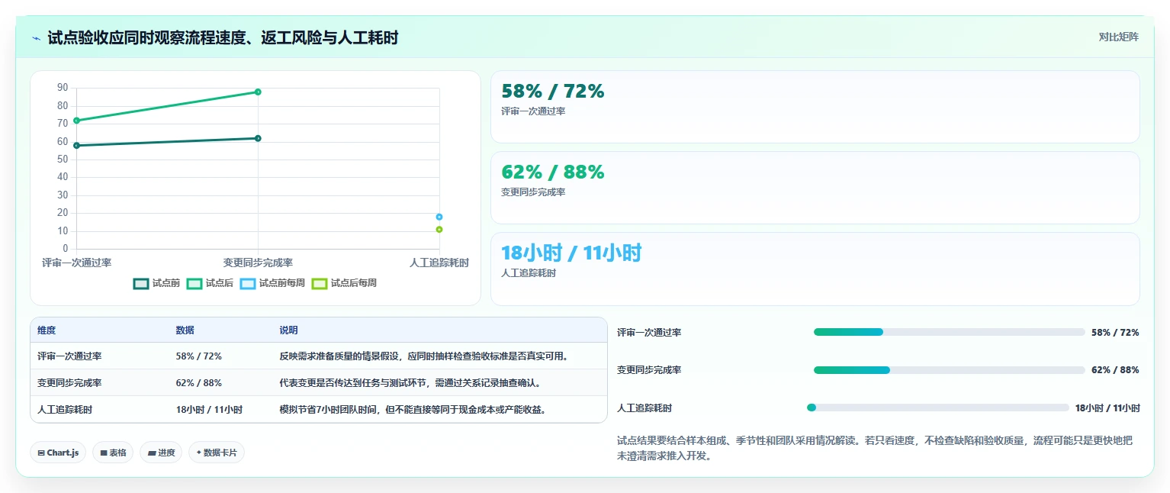Image resolution: width=1170 pixels, height=493 pixels.
Task: Click the 试点后 chart point at value 88
Action: [x=258, y=92]
